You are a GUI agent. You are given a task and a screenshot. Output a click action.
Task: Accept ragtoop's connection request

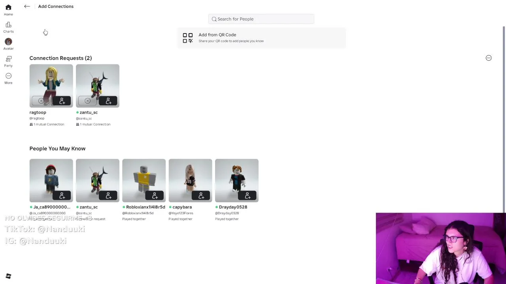62,101
